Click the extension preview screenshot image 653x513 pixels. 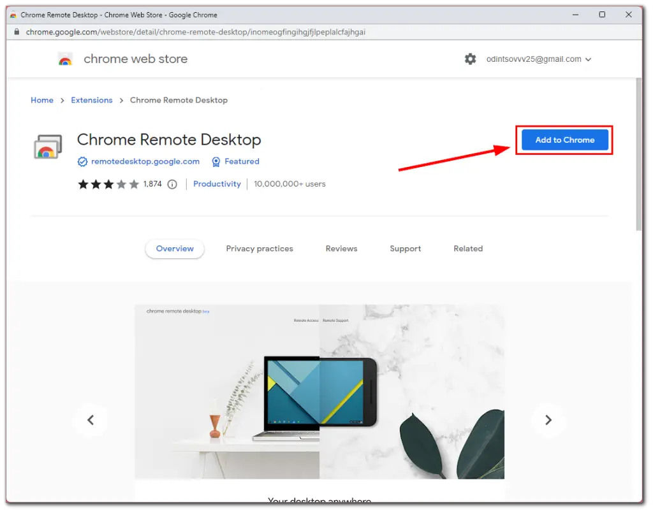319,391
